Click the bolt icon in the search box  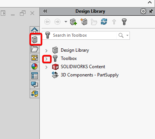tap(48, 35)
